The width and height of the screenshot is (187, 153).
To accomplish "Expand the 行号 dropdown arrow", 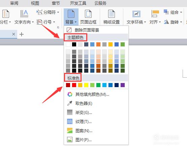I will coord(54,22).
